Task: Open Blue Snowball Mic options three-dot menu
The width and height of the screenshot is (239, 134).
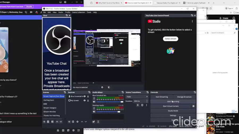Action: (x=94, y=99)
